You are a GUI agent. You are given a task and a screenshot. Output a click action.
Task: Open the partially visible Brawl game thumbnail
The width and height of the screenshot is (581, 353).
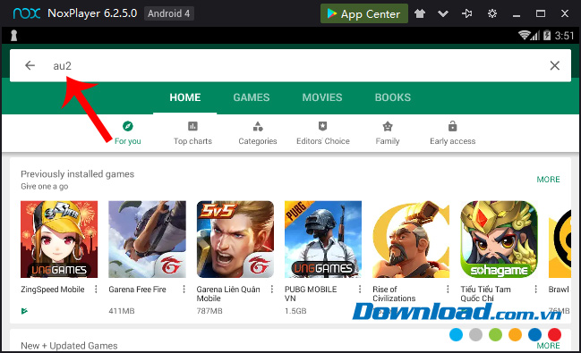[560, 239]
